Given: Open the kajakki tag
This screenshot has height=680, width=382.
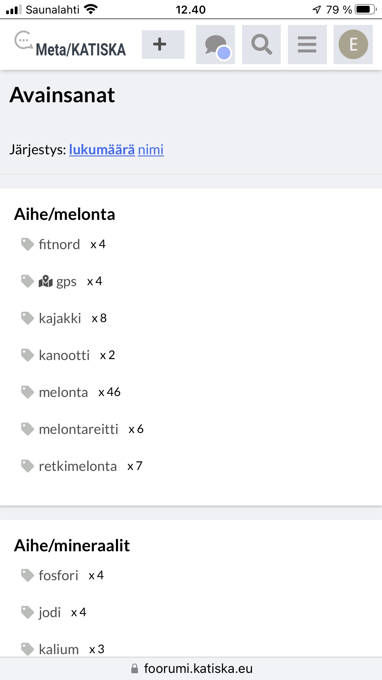Looking at the screenshot, I should (60, 318).
